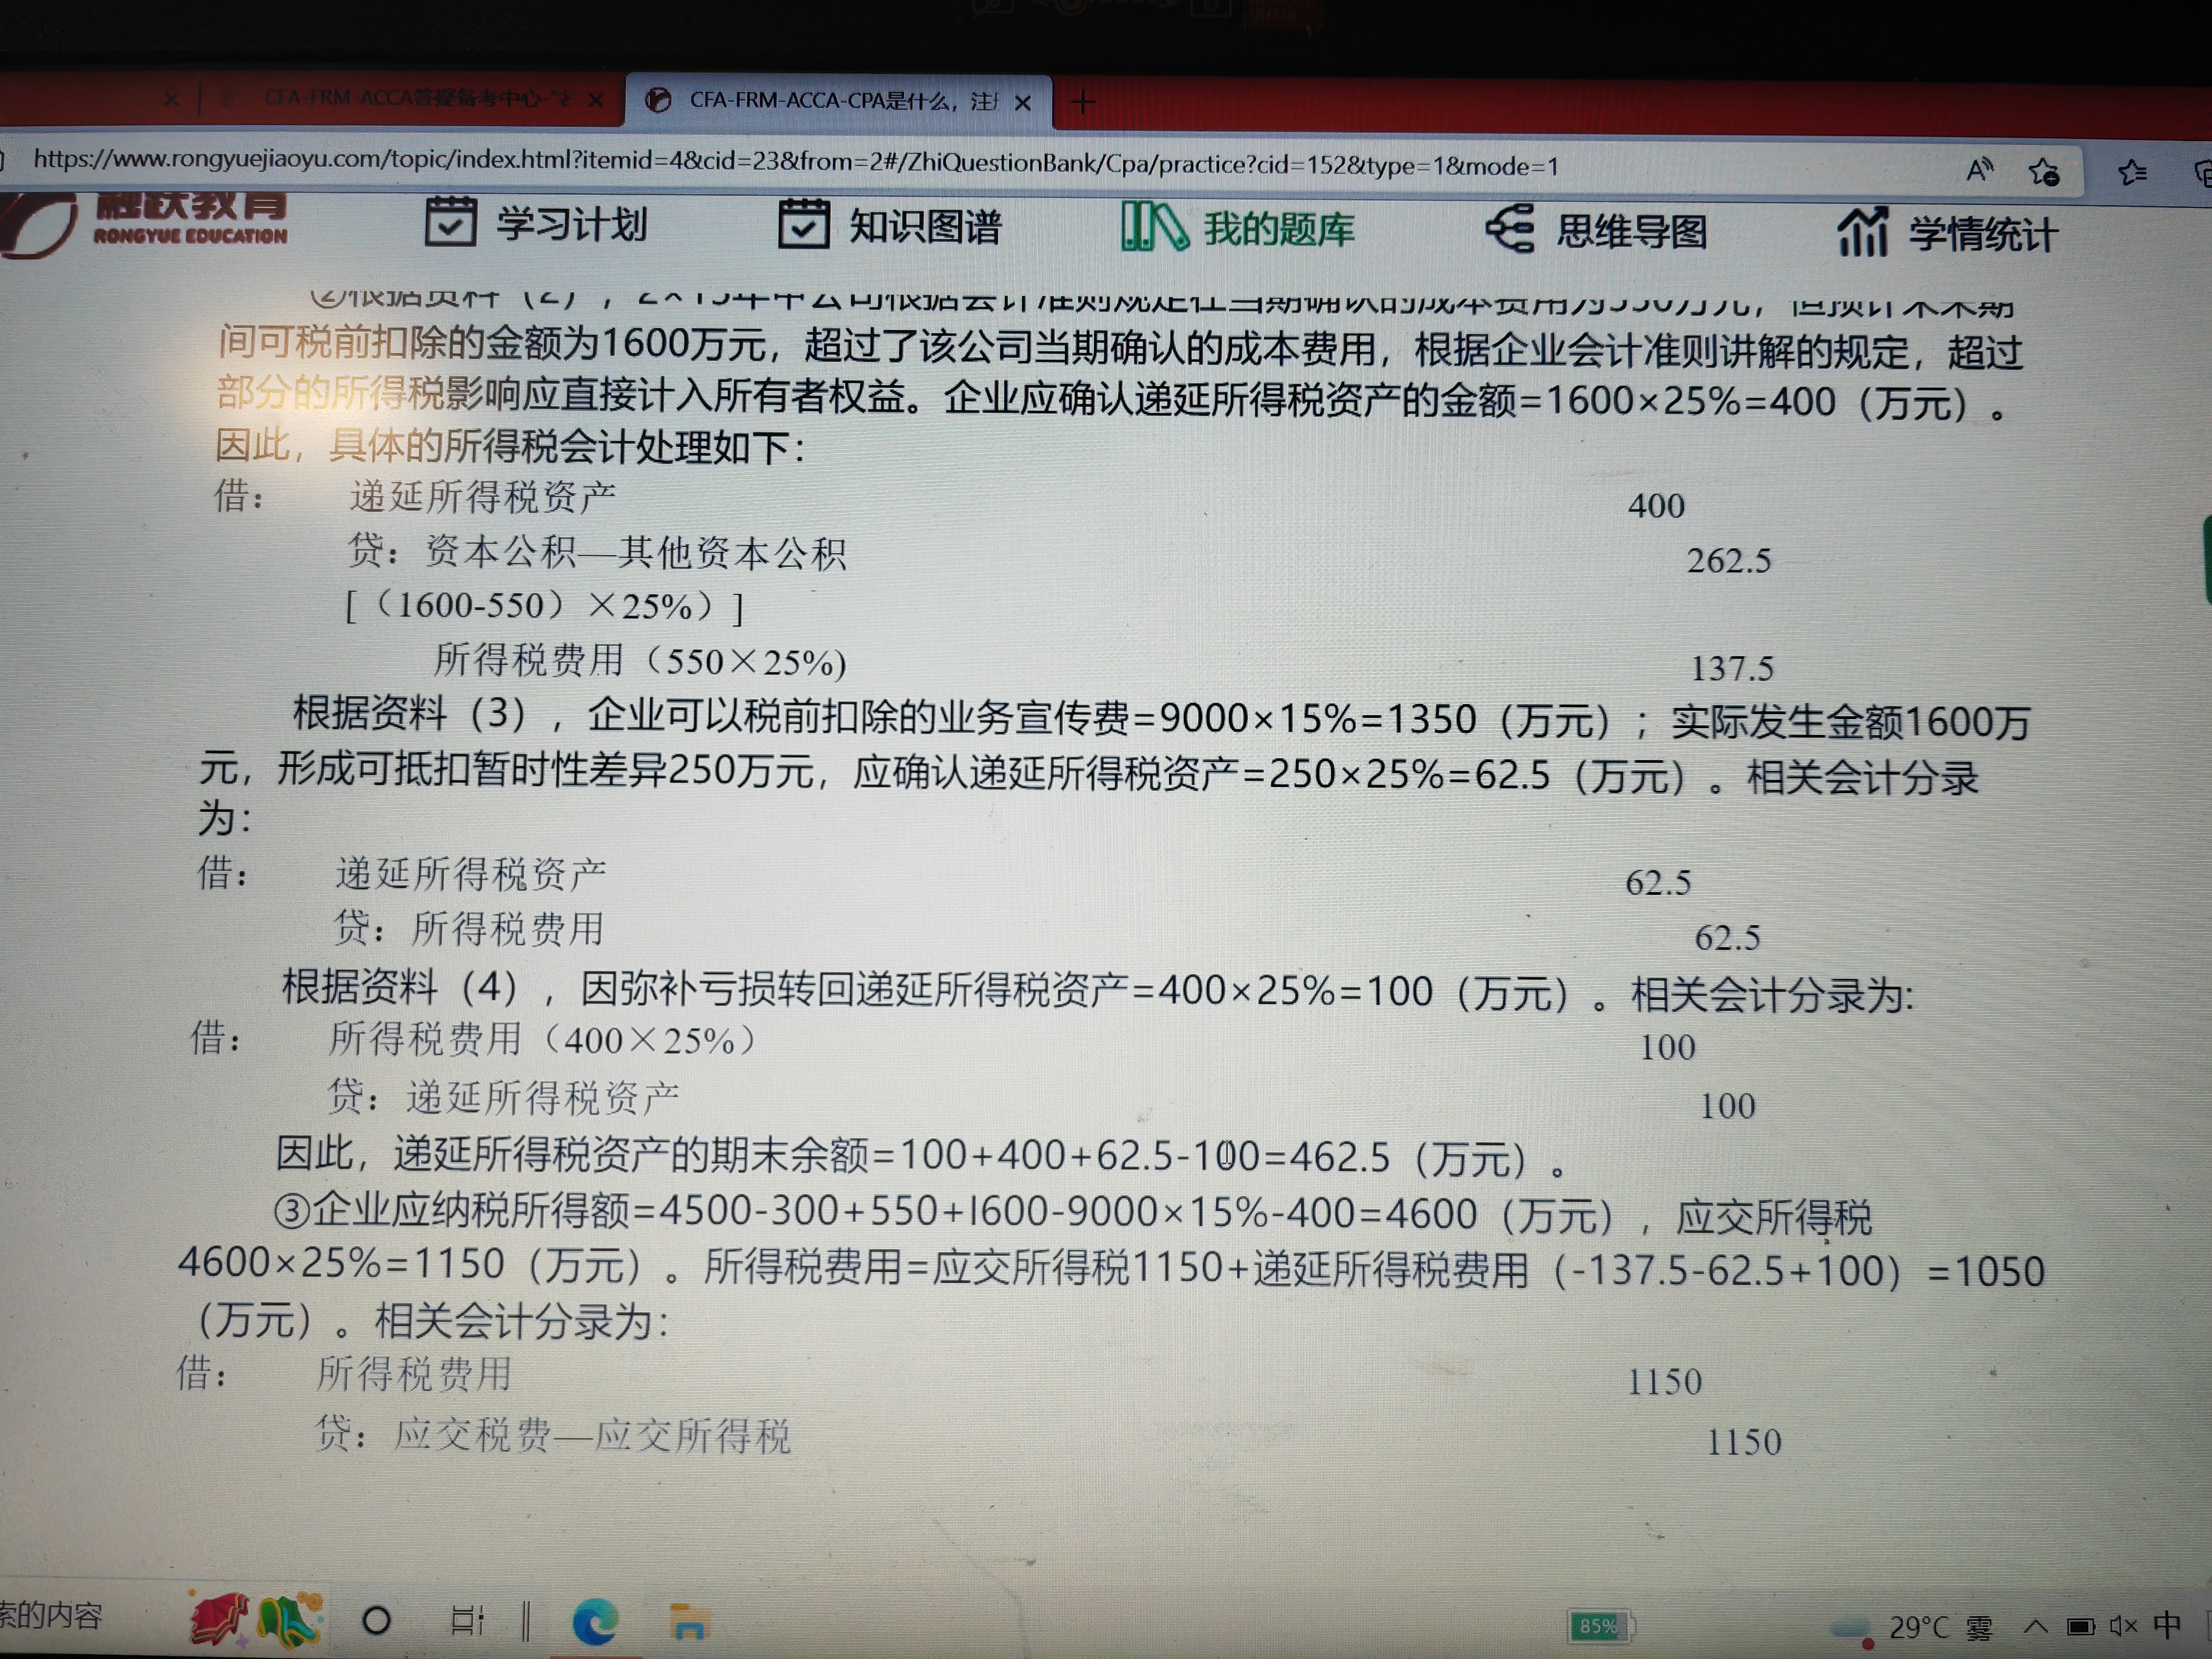Open Microsoft Edge from the taskbar
The width and height of the screenshot is (2212, 1659).
(x=595, y=1621)
